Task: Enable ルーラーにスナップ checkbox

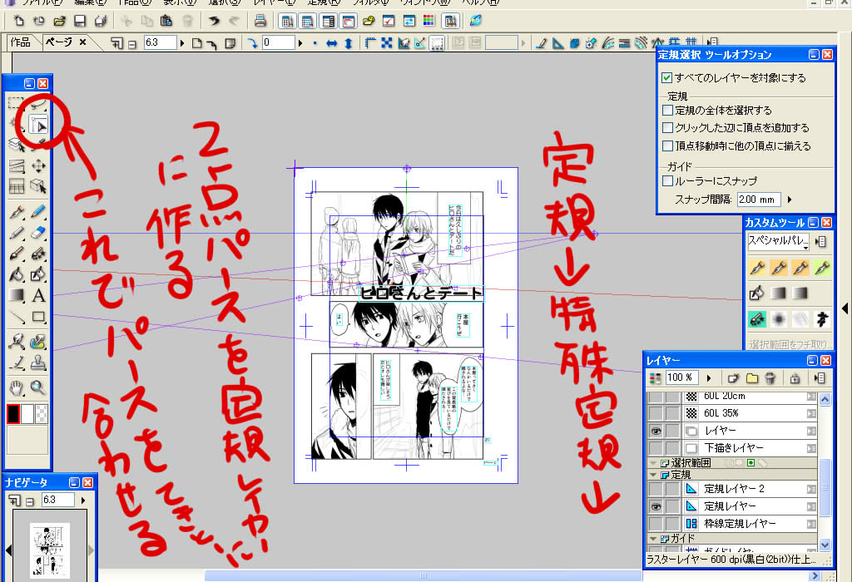Action: [x=668, y=180]
